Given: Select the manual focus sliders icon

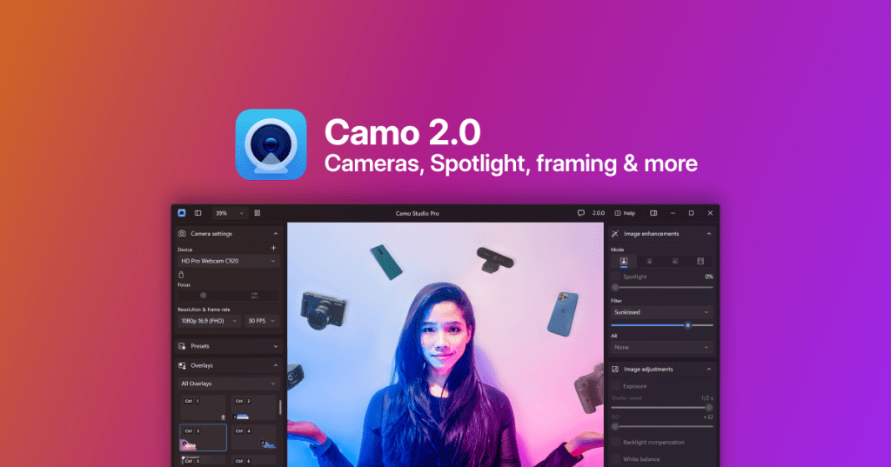Looking at the screenshot, I should [x=254, y=296].
